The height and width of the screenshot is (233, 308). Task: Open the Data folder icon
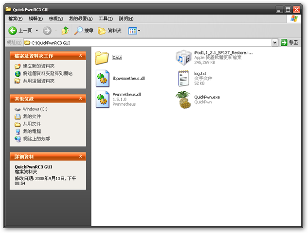[102, 58]
